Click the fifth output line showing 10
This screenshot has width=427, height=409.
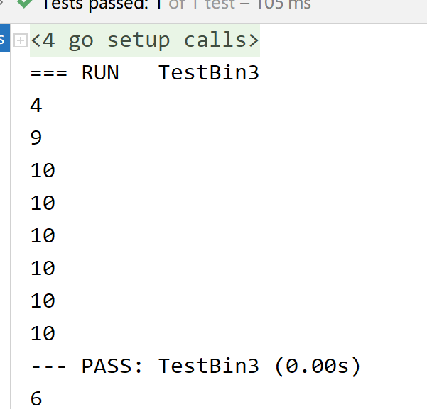(x=43, y=301)
